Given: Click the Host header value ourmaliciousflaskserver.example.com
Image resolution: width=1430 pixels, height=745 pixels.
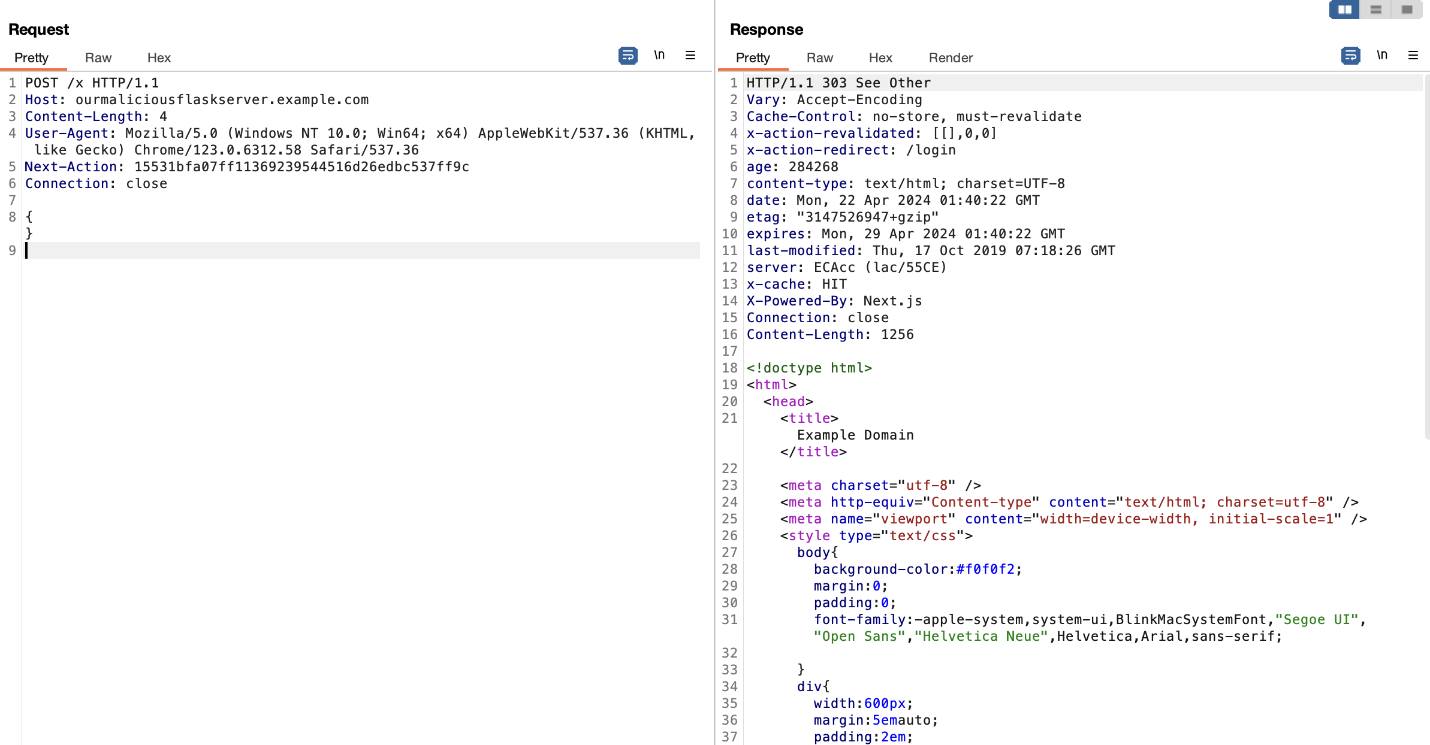Looking at the screenshot, I should [x=222, y=99].
